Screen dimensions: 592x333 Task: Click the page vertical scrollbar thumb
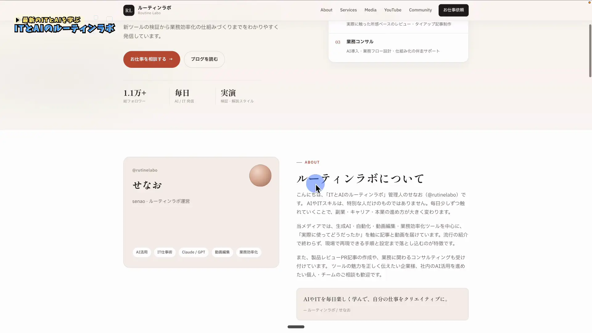[590, 51]
